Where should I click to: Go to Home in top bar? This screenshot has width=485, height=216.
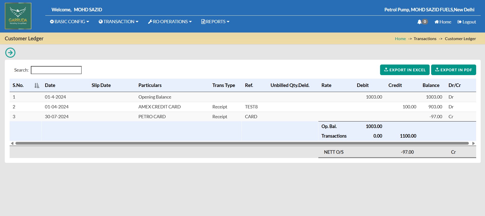(x=443, y=22)
